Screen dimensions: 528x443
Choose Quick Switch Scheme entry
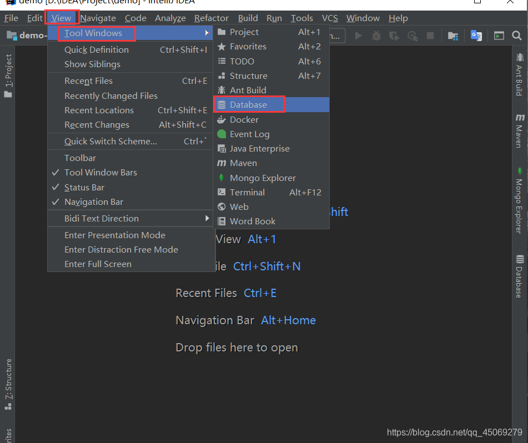click(x=130, y=142)
